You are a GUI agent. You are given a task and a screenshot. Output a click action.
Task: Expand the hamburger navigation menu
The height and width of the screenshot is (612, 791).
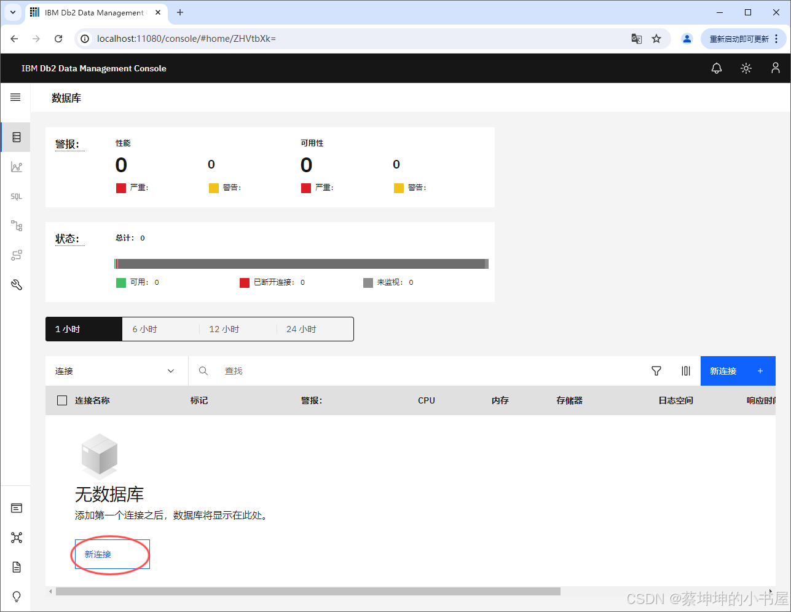(x=15, y=97)
